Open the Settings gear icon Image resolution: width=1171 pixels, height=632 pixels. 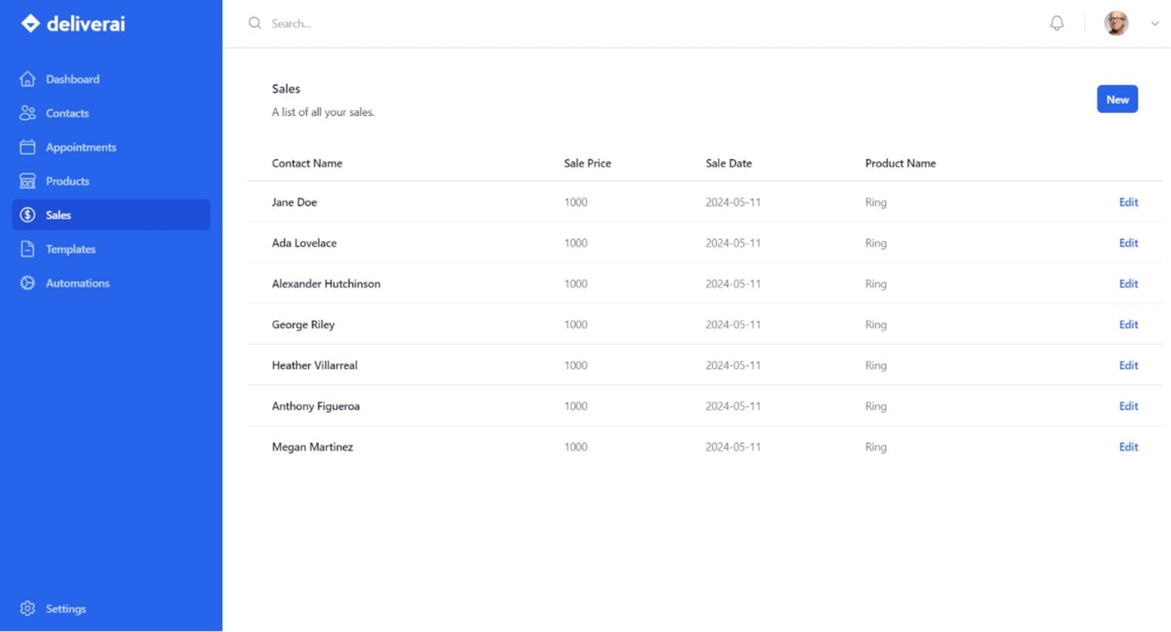pyautogui.click(x=28, y=608)
